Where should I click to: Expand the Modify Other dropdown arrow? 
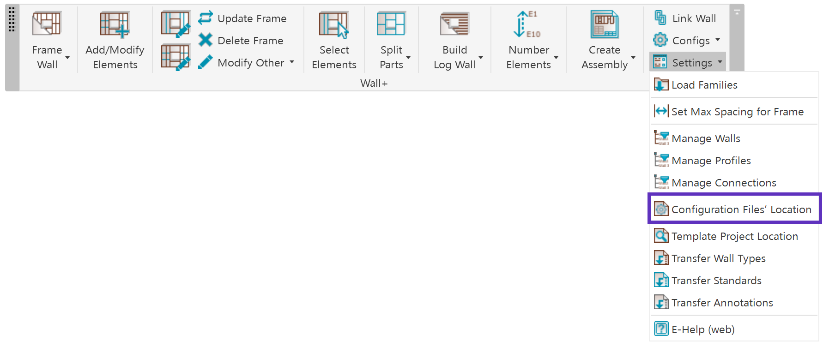292,62
